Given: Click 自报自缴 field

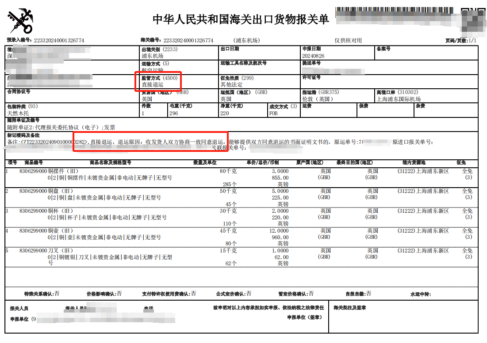Looking at the screenshot, I should tap(358, 294).
